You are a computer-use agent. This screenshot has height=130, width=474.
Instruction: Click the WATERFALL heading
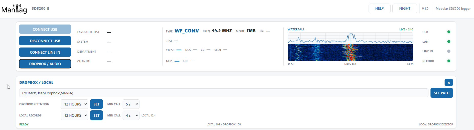point(296,29)
